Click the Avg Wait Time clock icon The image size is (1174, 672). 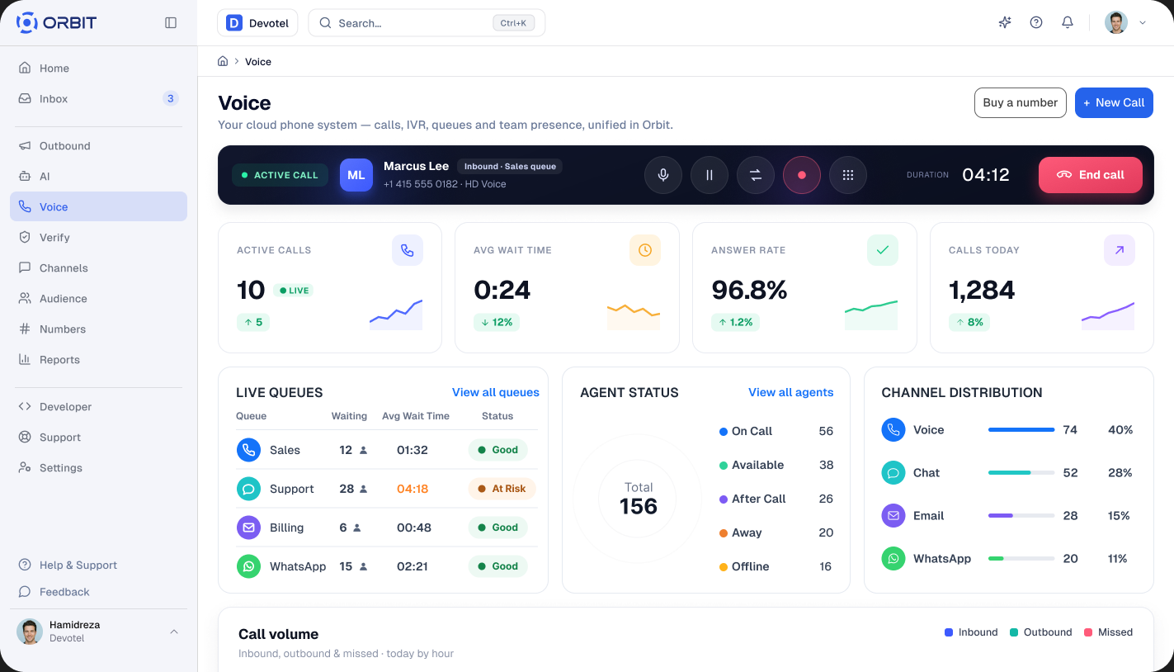pos(645,250)
